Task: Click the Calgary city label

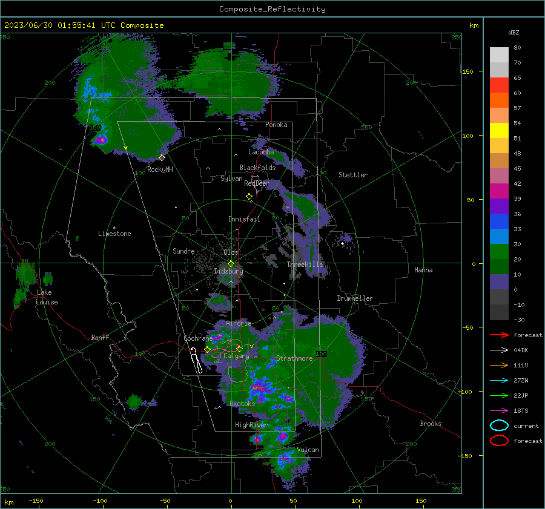Action: tap(236, 356)
